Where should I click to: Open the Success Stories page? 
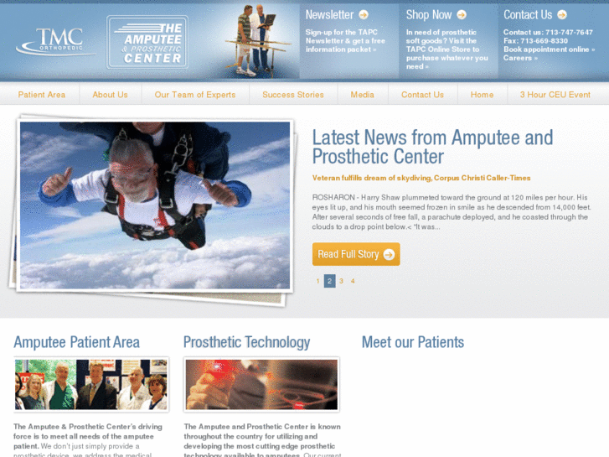coord(293,95)
